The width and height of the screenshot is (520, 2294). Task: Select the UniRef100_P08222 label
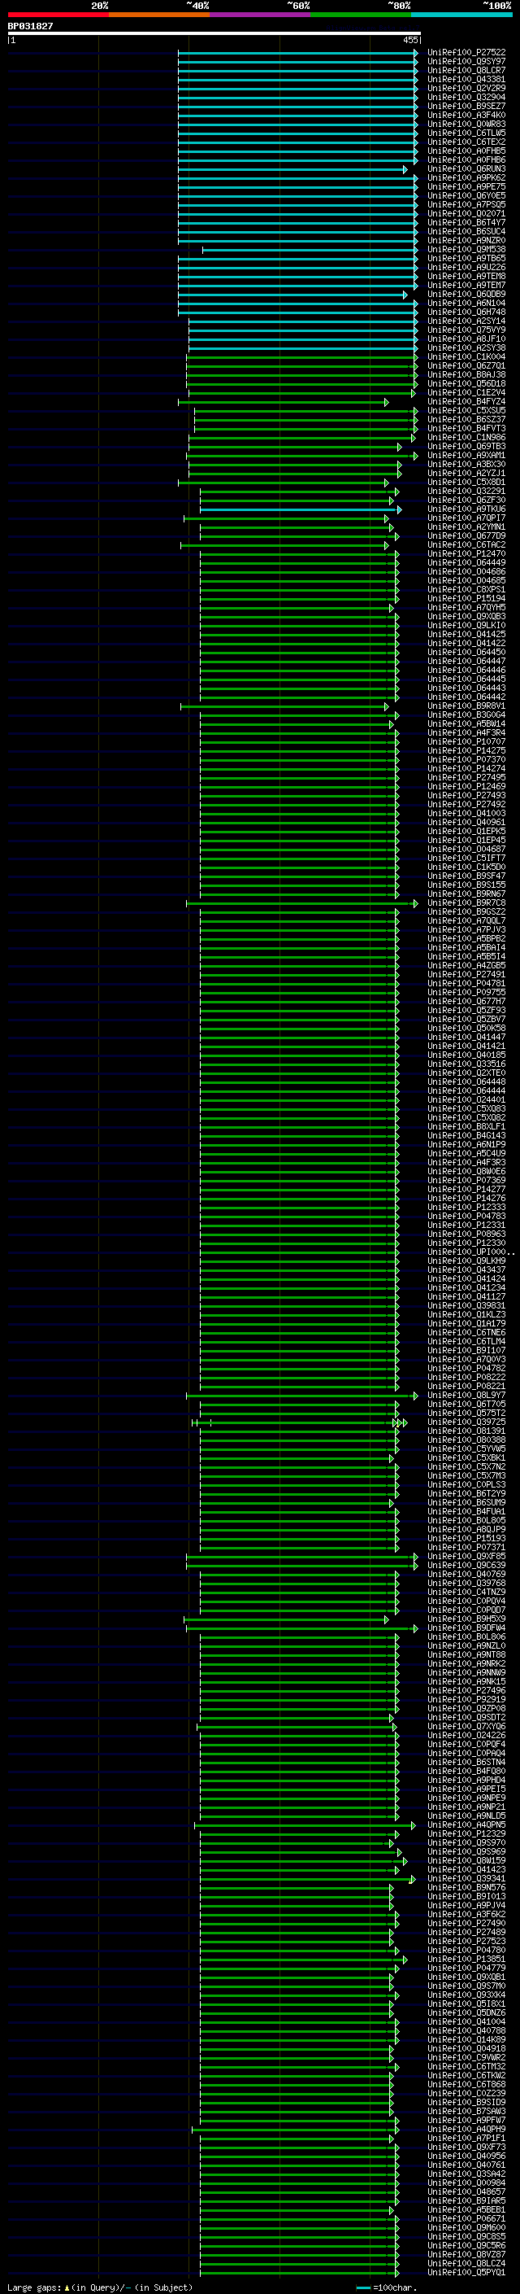click(466, 1378)
